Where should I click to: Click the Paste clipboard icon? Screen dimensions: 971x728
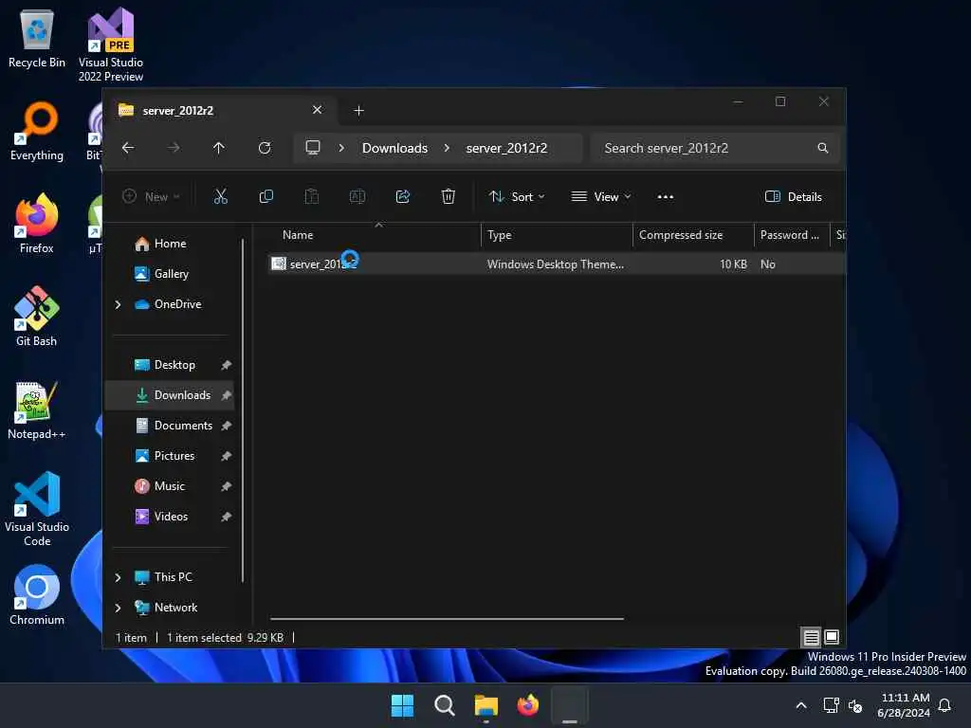coord(311,197)
